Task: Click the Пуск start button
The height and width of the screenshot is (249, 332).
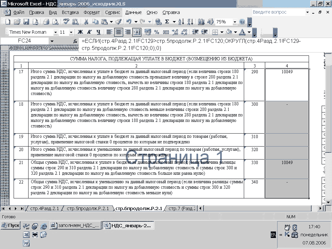Action: [x=11, y=225]
